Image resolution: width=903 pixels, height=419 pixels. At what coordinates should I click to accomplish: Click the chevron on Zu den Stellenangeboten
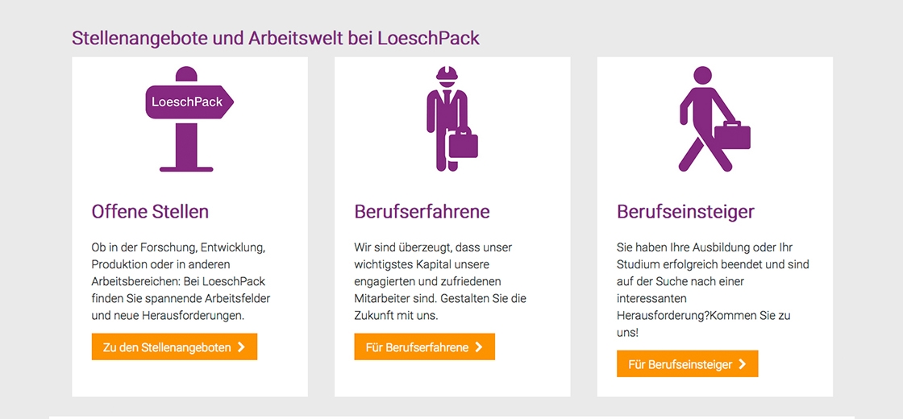point(241,347)
